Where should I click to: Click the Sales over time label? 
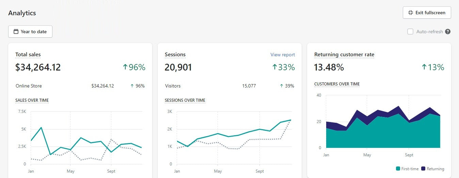click(x=32, y=100)
